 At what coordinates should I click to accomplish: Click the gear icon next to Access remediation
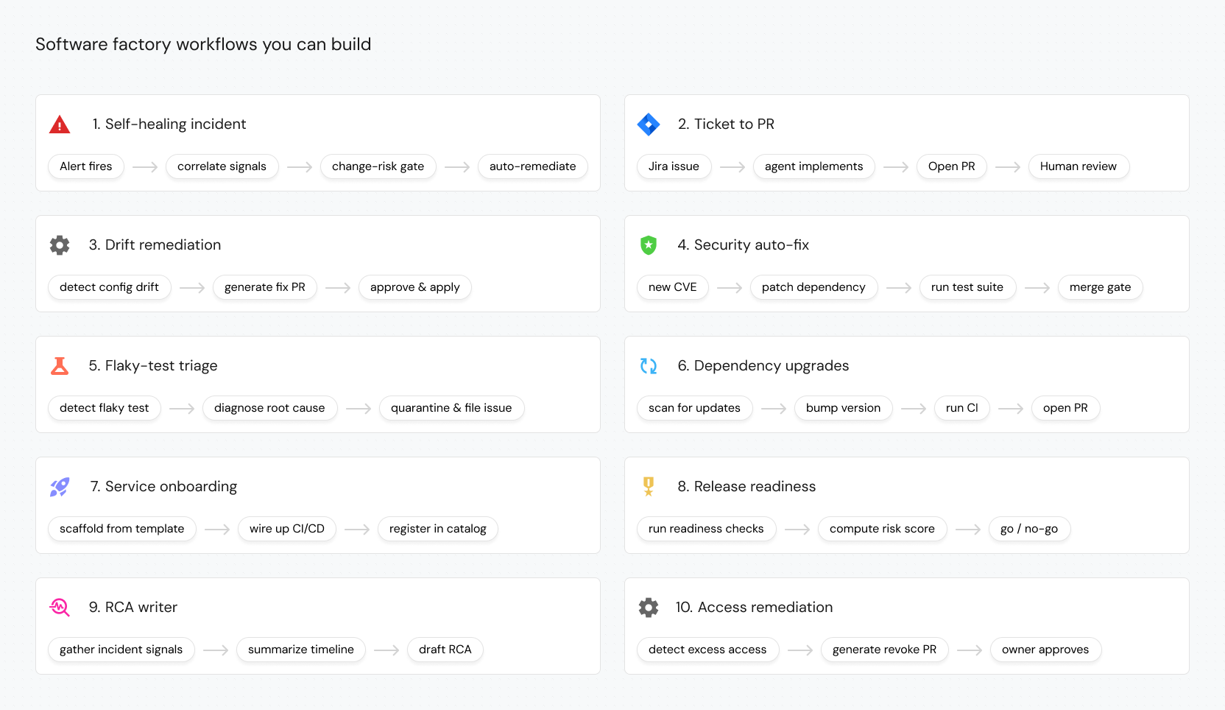point(649,608)
